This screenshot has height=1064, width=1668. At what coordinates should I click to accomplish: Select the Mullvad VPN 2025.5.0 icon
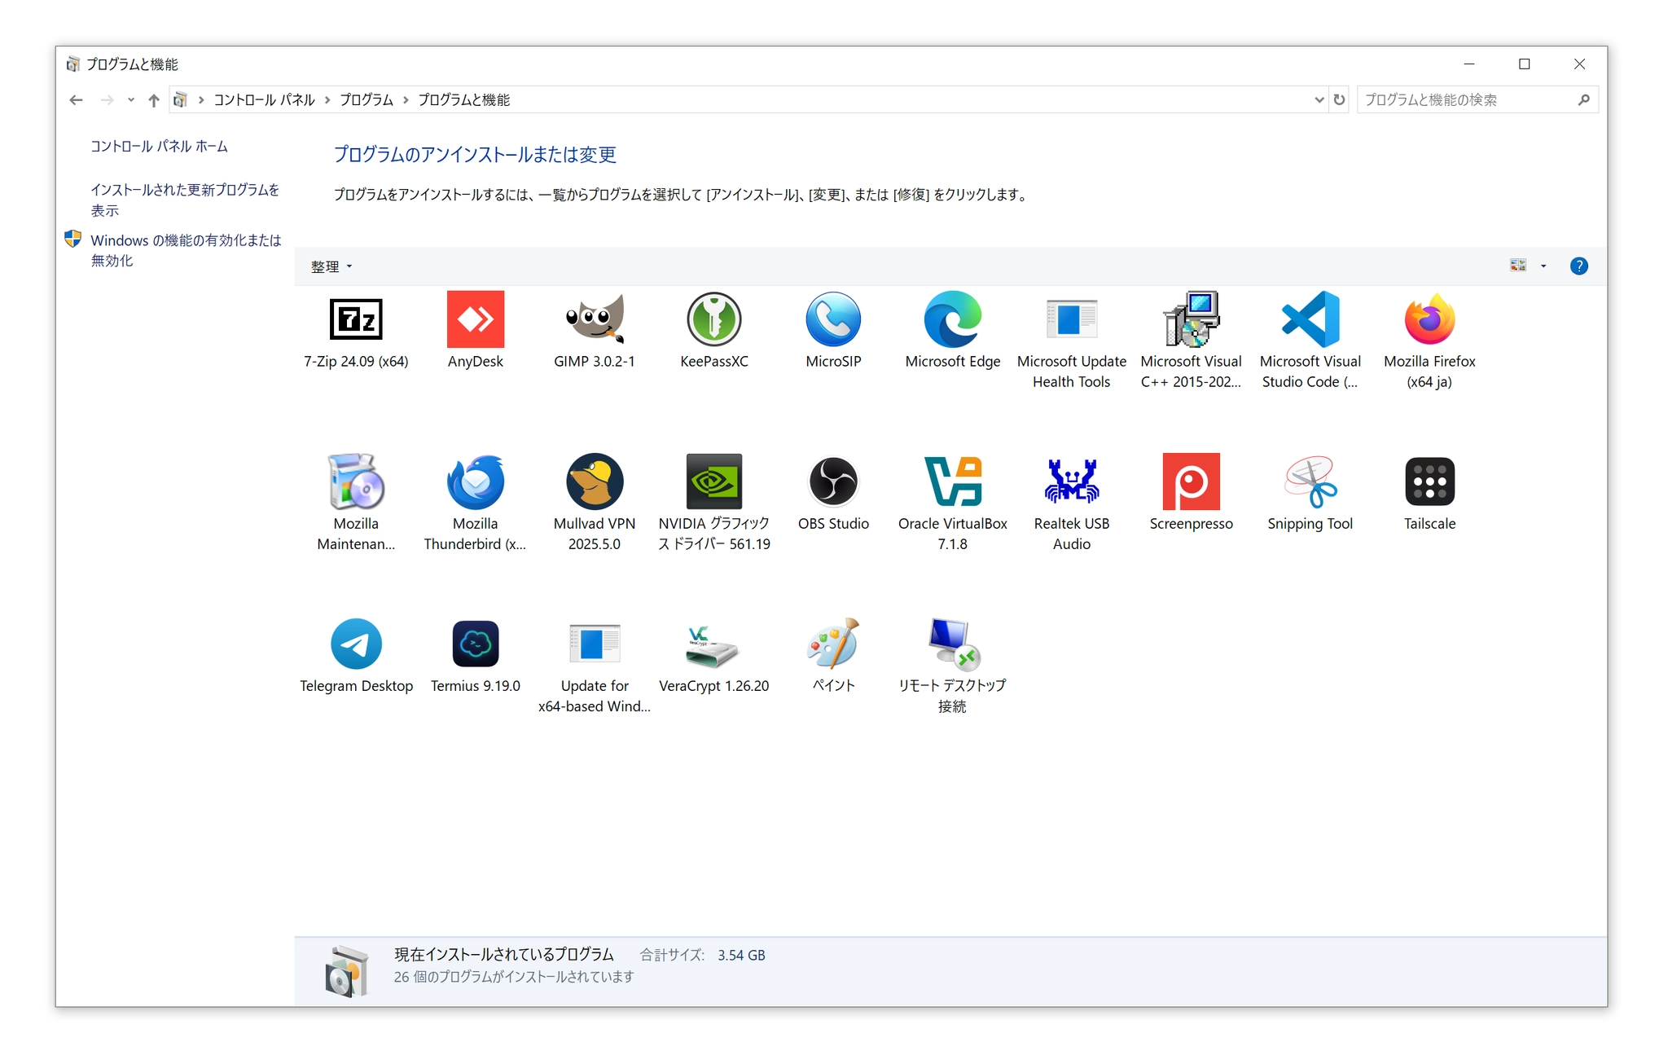595,481
